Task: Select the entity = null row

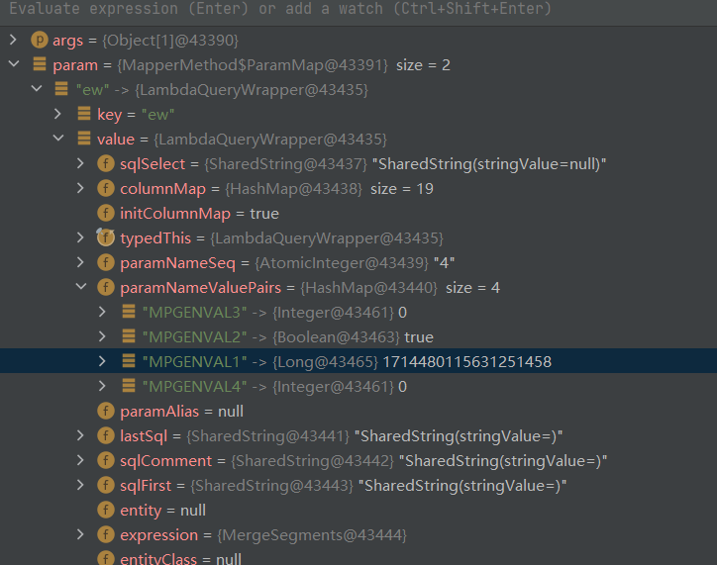Action: pos(162,510)
